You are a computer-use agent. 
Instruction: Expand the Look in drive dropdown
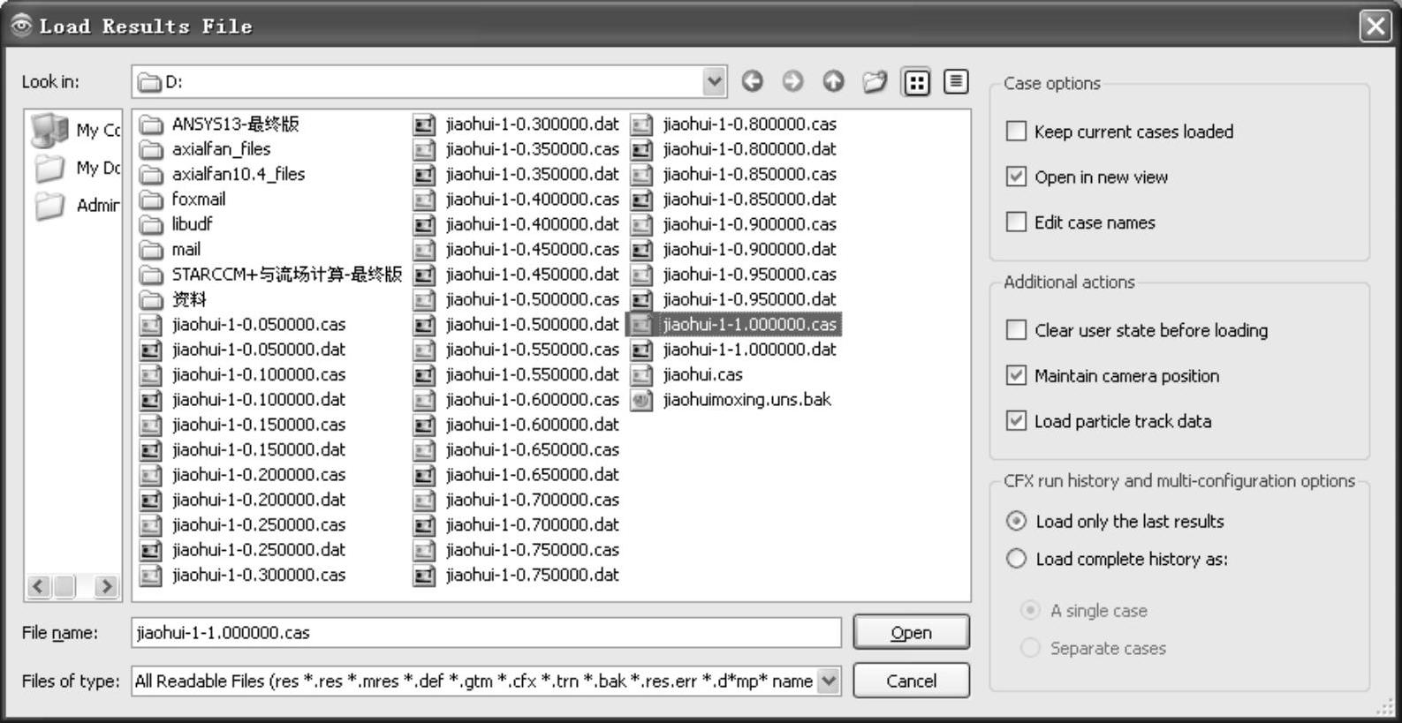714,82
